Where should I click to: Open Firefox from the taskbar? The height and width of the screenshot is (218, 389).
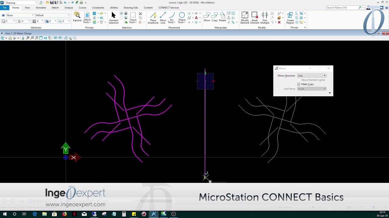coord(64,214)
